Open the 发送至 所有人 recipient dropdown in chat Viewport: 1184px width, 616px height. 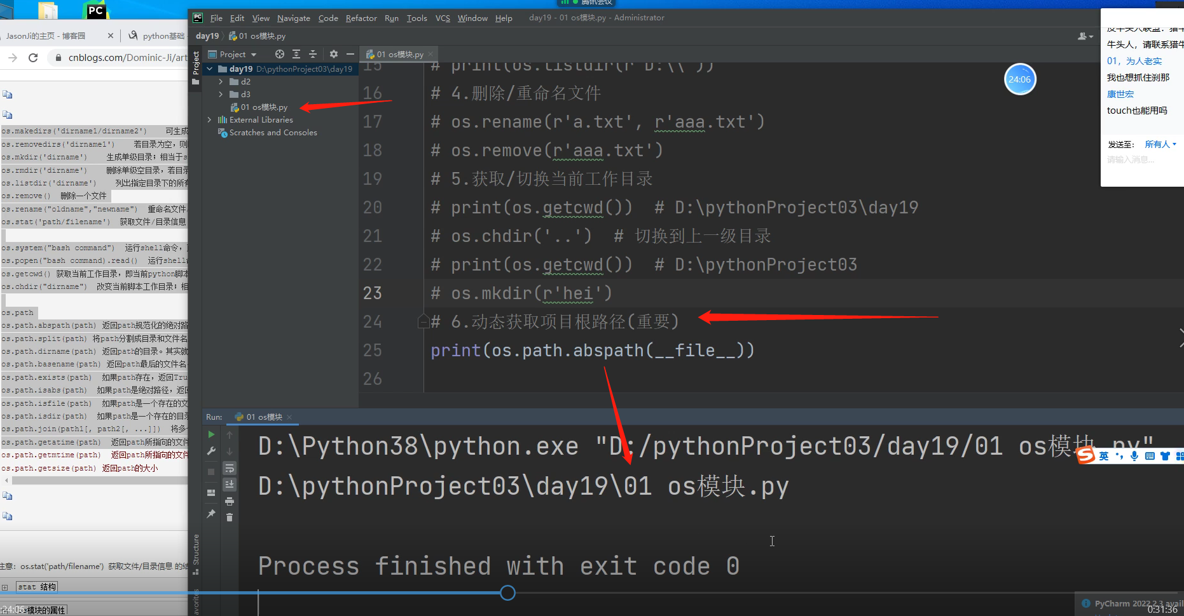(1160, 144)
